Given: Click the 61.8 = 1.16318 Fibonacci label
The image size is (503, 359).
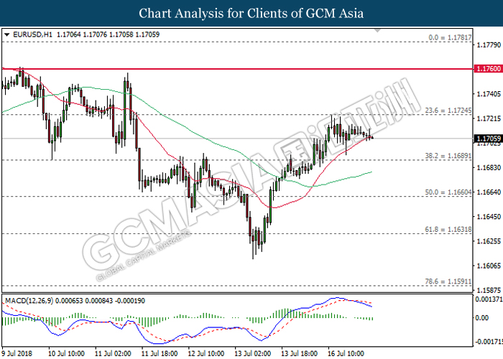Looking at the screenshot, I should (448, 230).
